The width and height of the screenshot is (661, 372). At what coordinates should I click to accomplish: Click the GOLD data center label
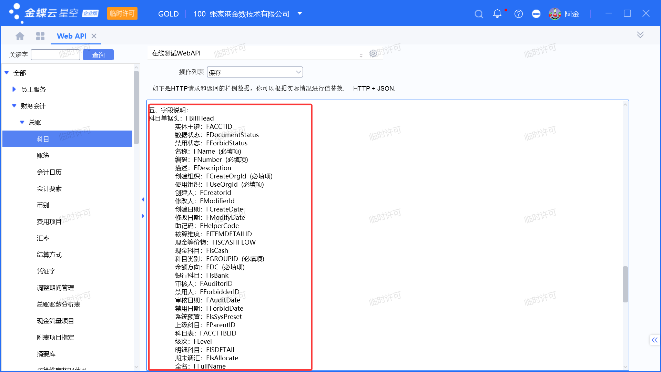point(169,14)
